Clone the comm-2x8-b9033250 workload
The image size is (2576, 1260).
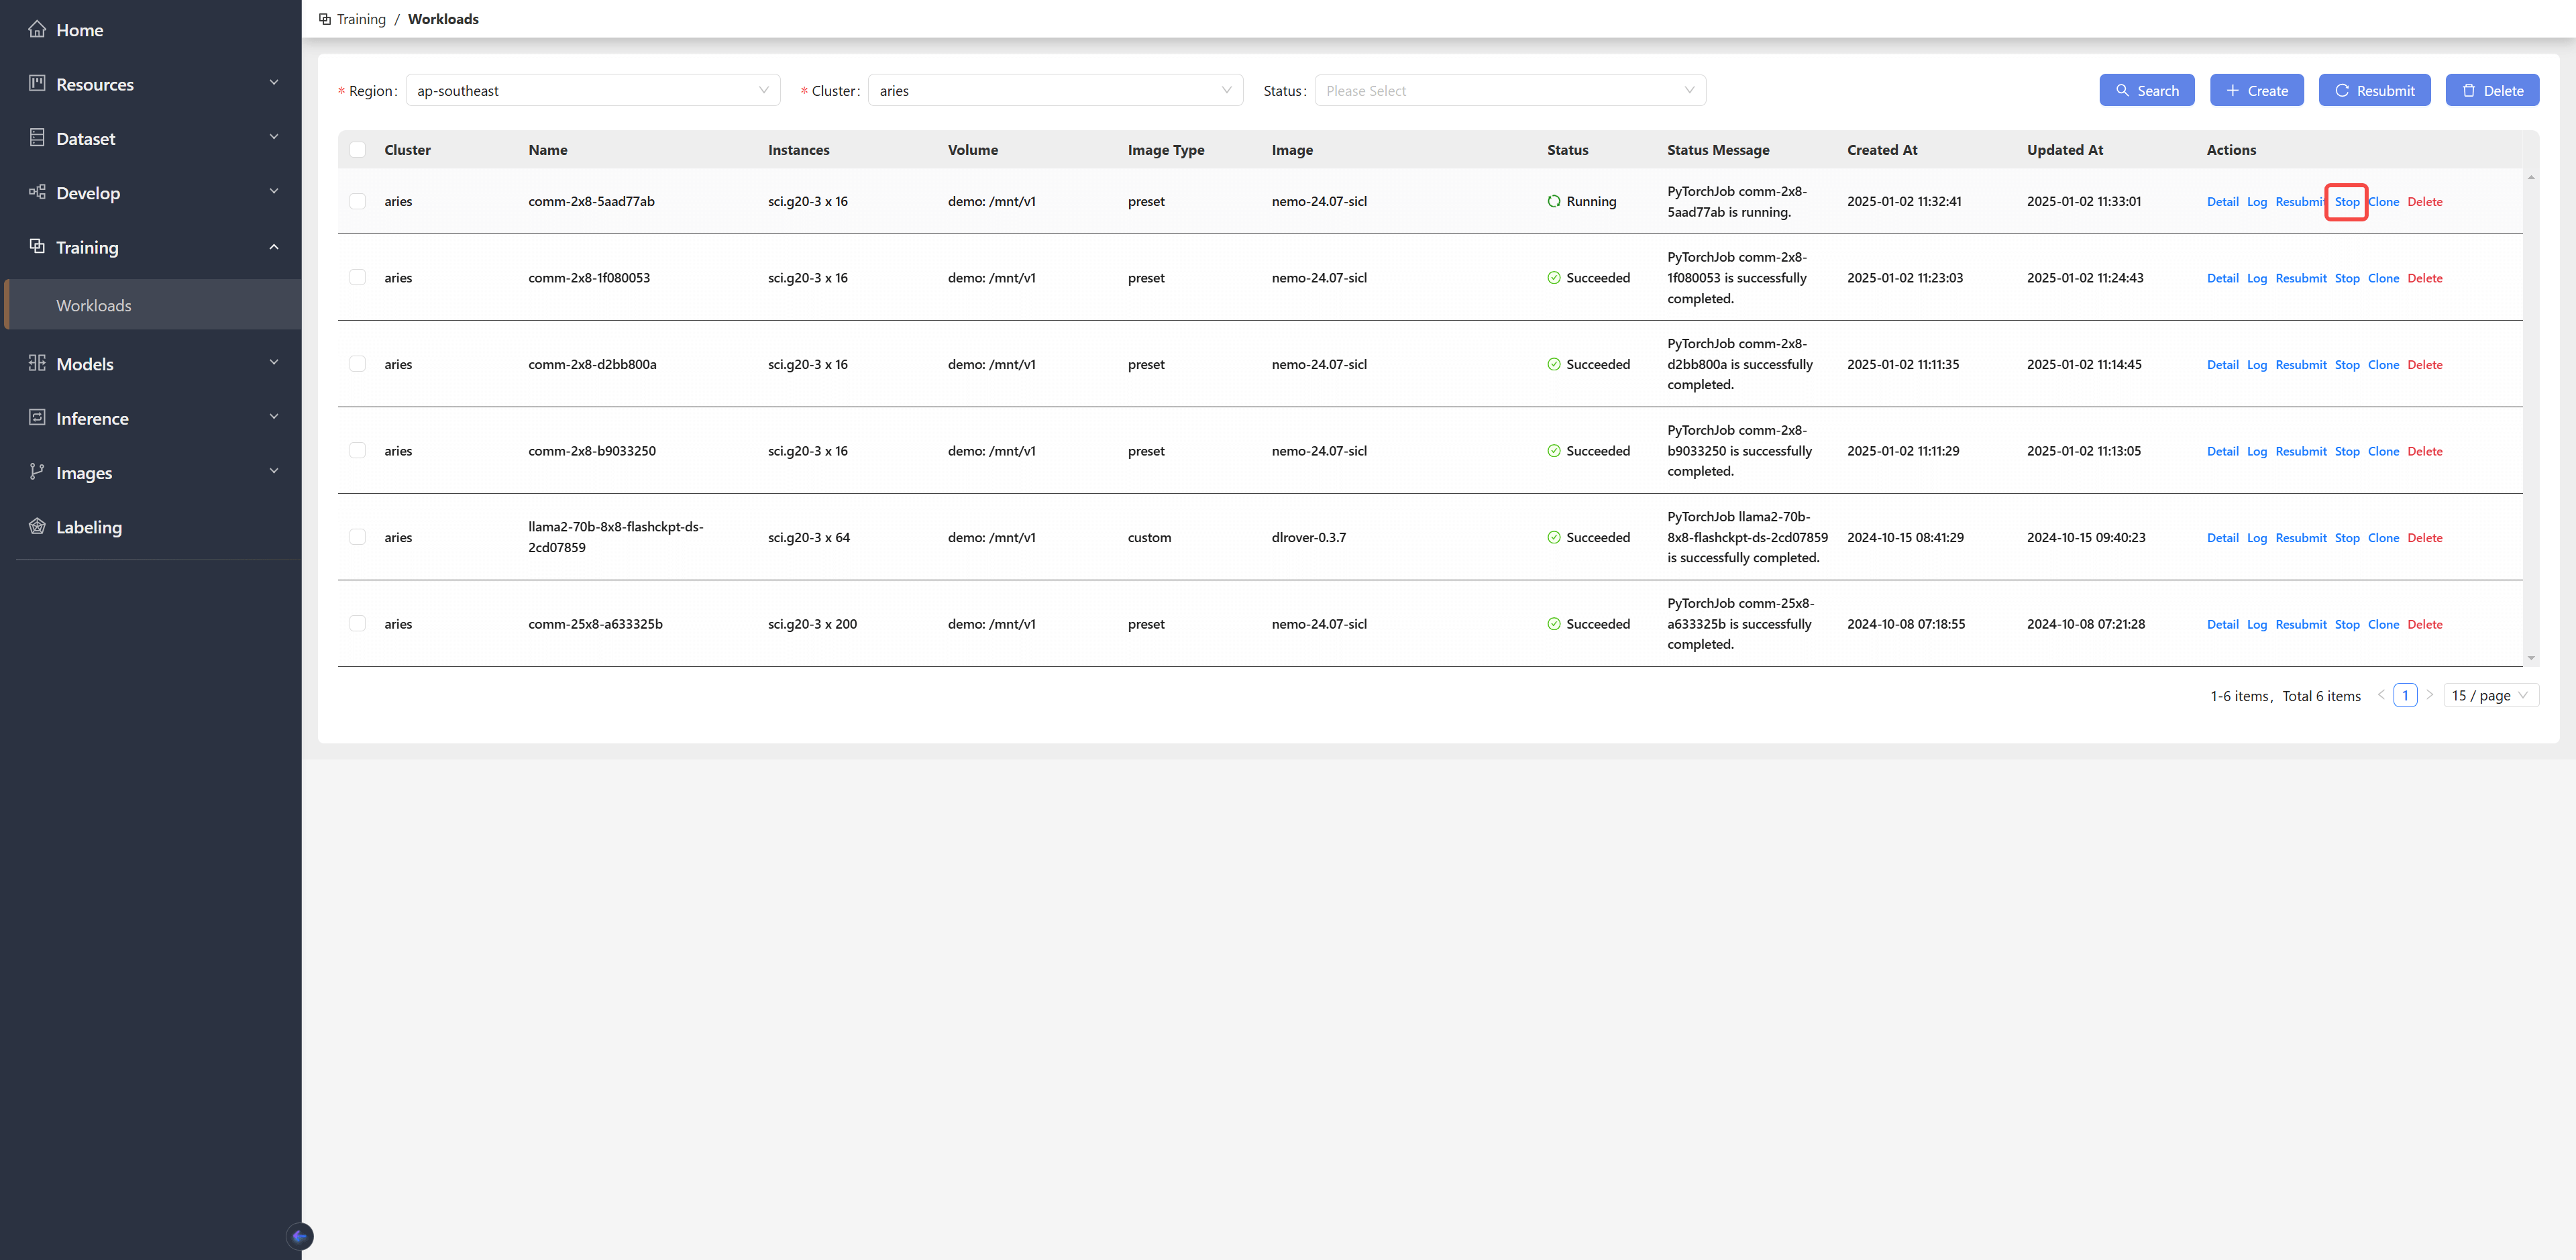(x=2383, y=451)
